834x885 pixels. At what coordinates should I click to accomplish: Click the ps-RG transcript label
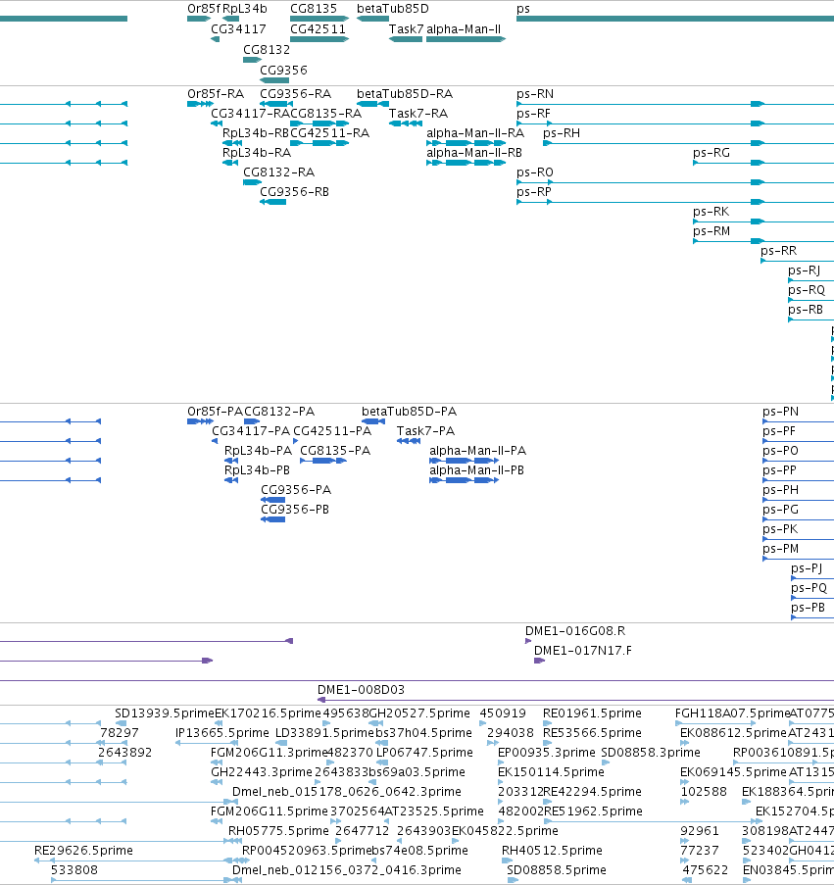711,153
